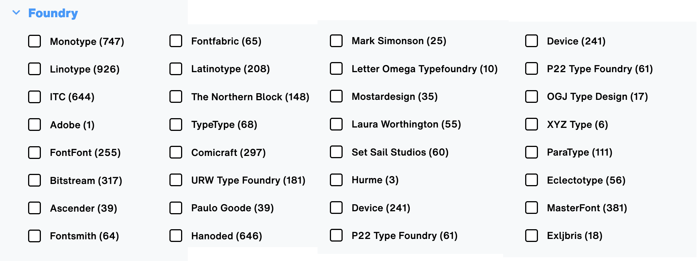Select the Hurme (3) checkbox
This screenshot has height=261, width=698.
click(x=336, y=180)
